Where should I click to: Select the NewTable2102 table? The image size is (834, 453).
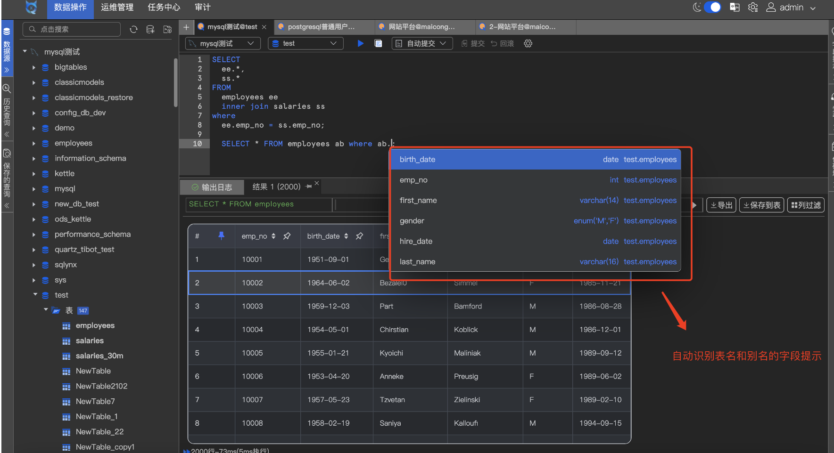point(101,386)
